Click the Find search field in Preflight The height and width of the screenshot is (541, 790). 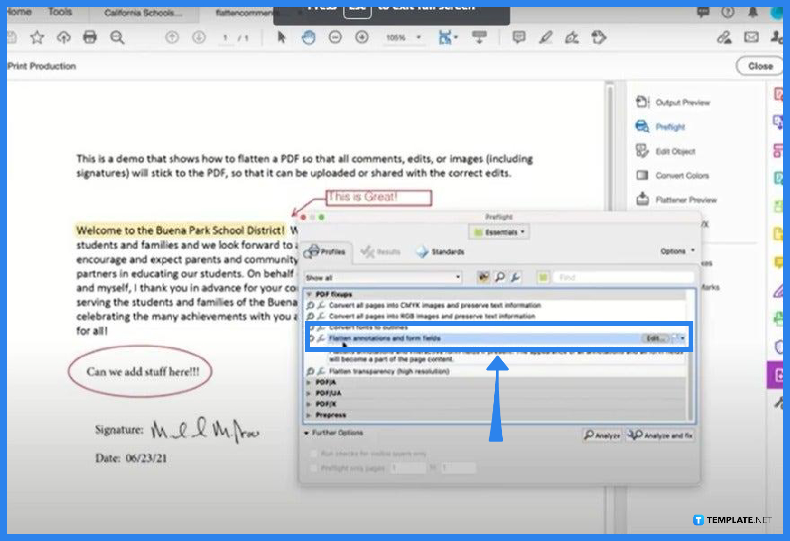(623, 277)
